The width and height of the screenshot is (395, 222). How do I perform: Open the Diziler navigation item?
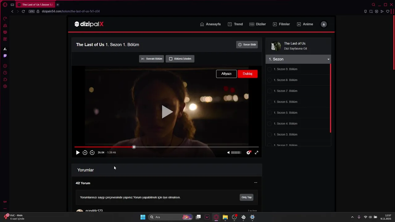click(258, 24)
